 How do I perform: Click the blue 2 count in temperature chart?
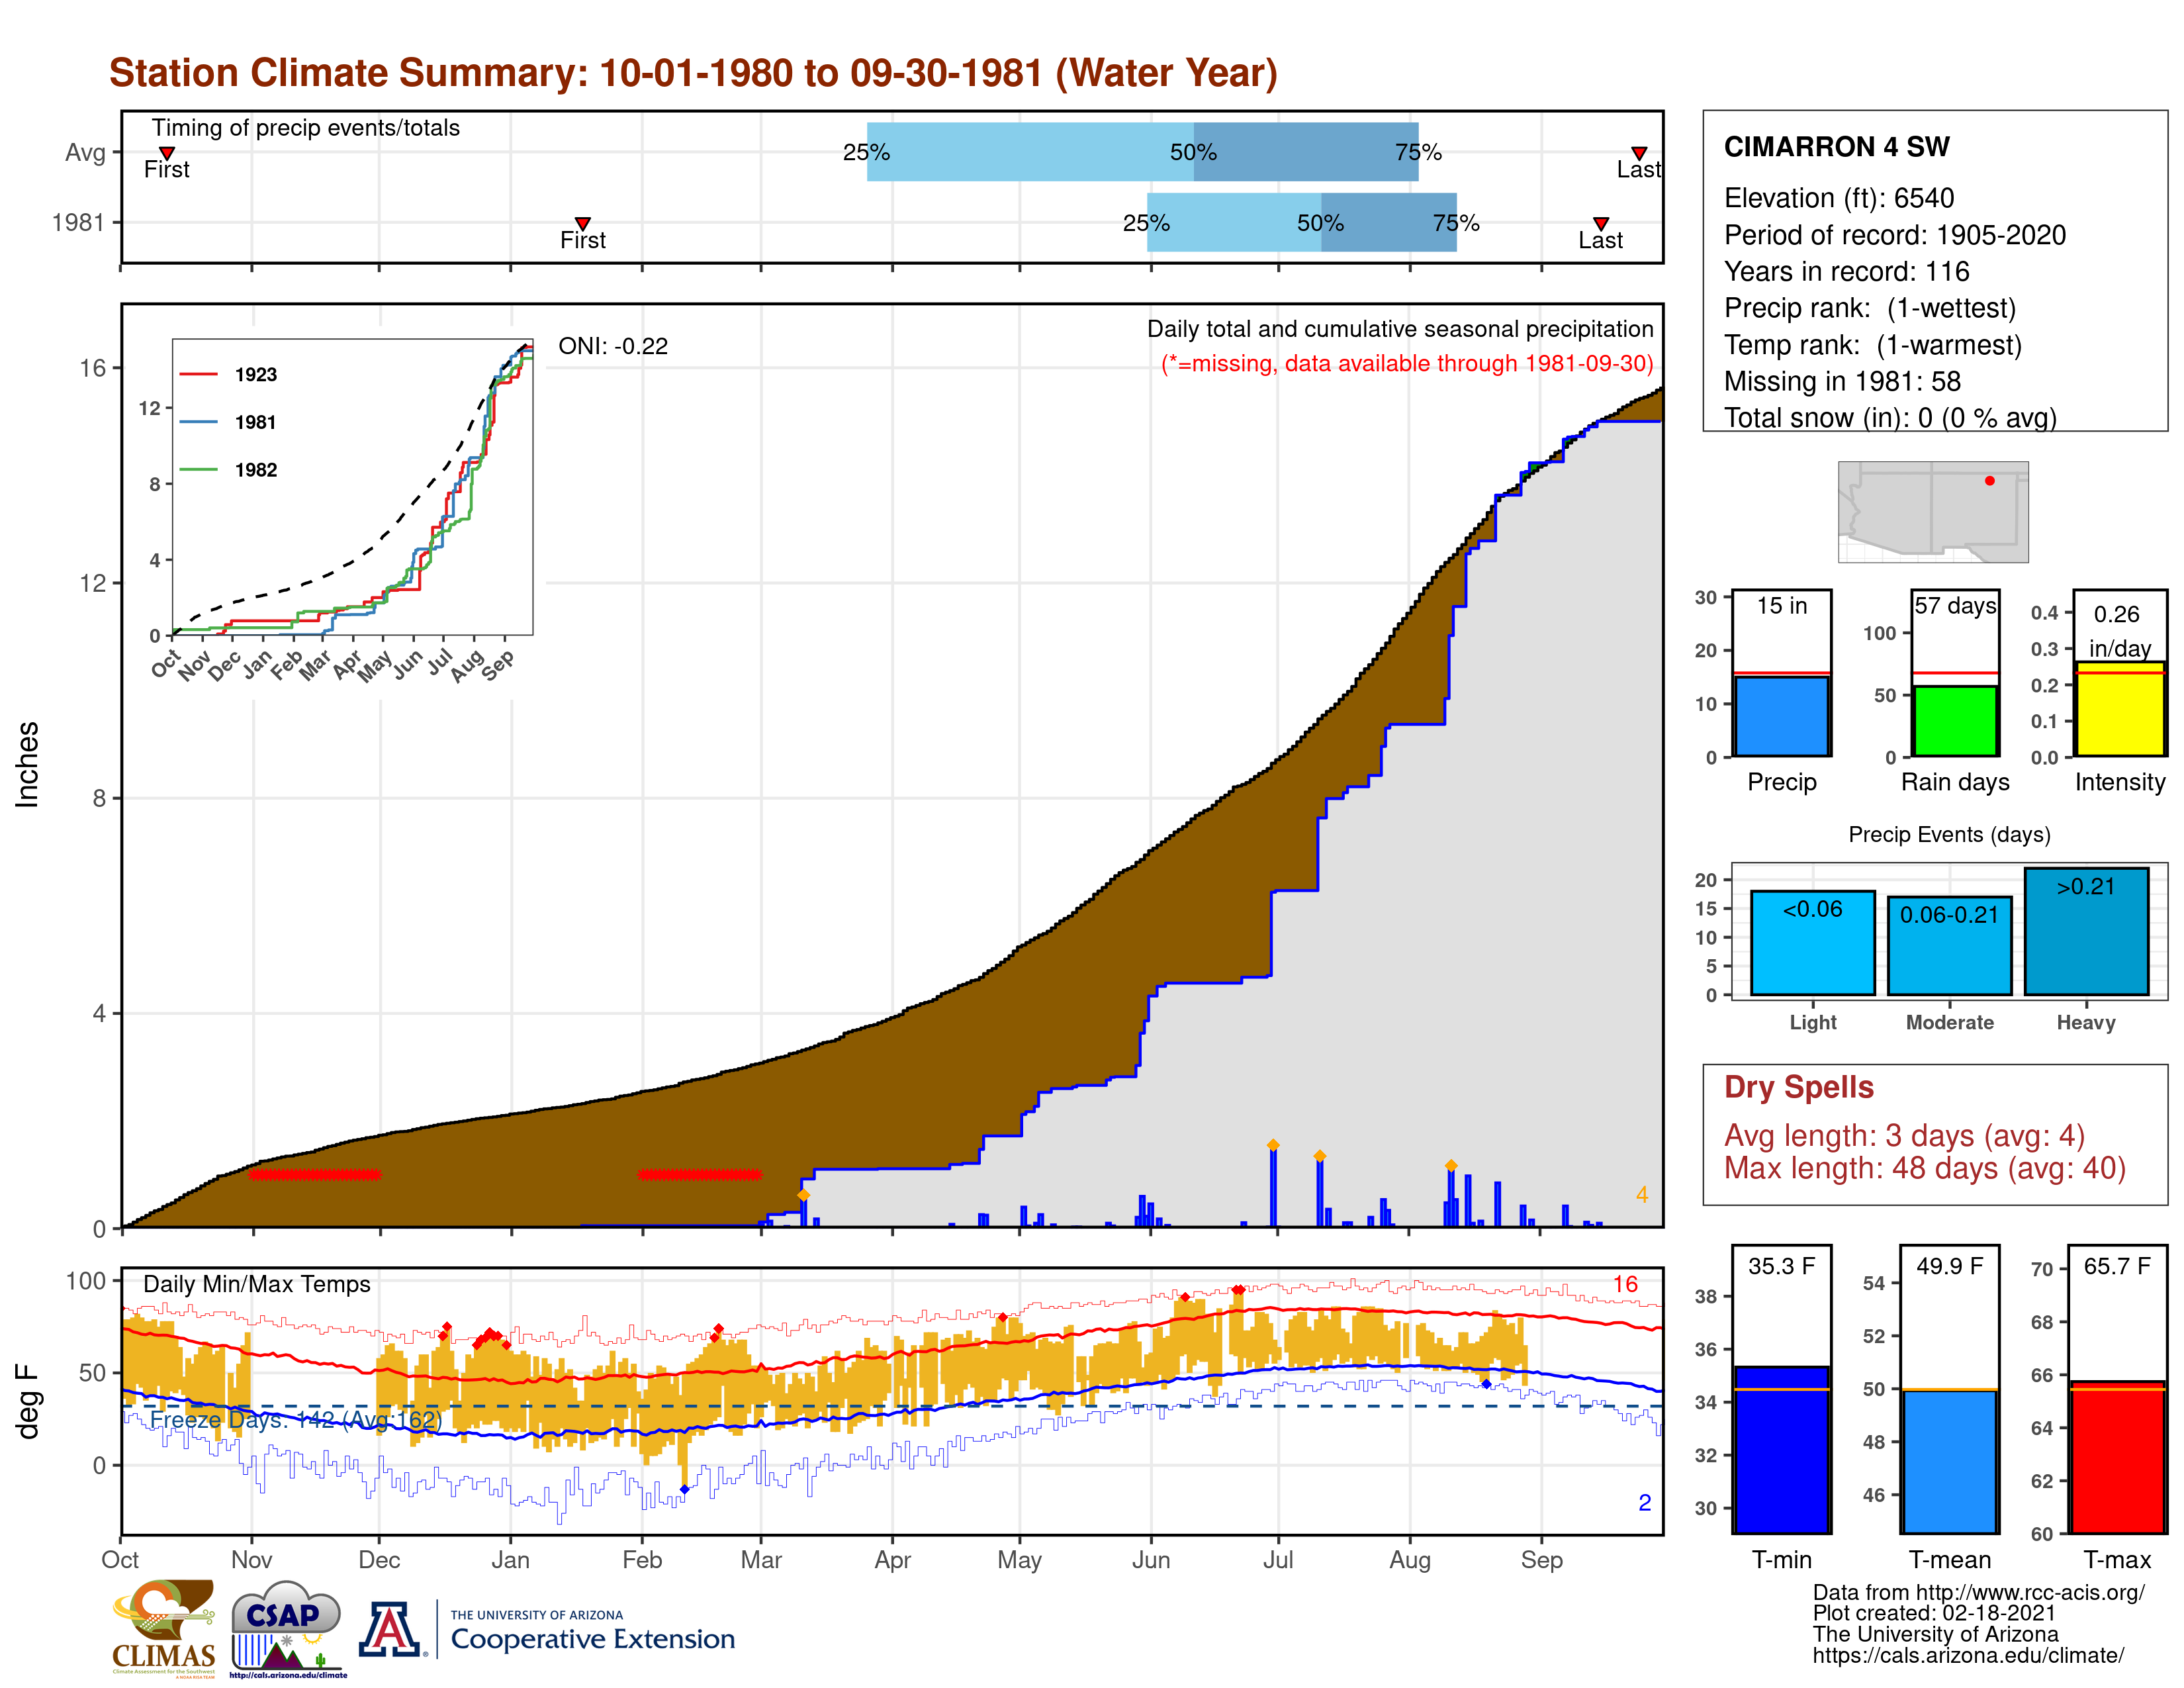[x=1644, y=1502]
